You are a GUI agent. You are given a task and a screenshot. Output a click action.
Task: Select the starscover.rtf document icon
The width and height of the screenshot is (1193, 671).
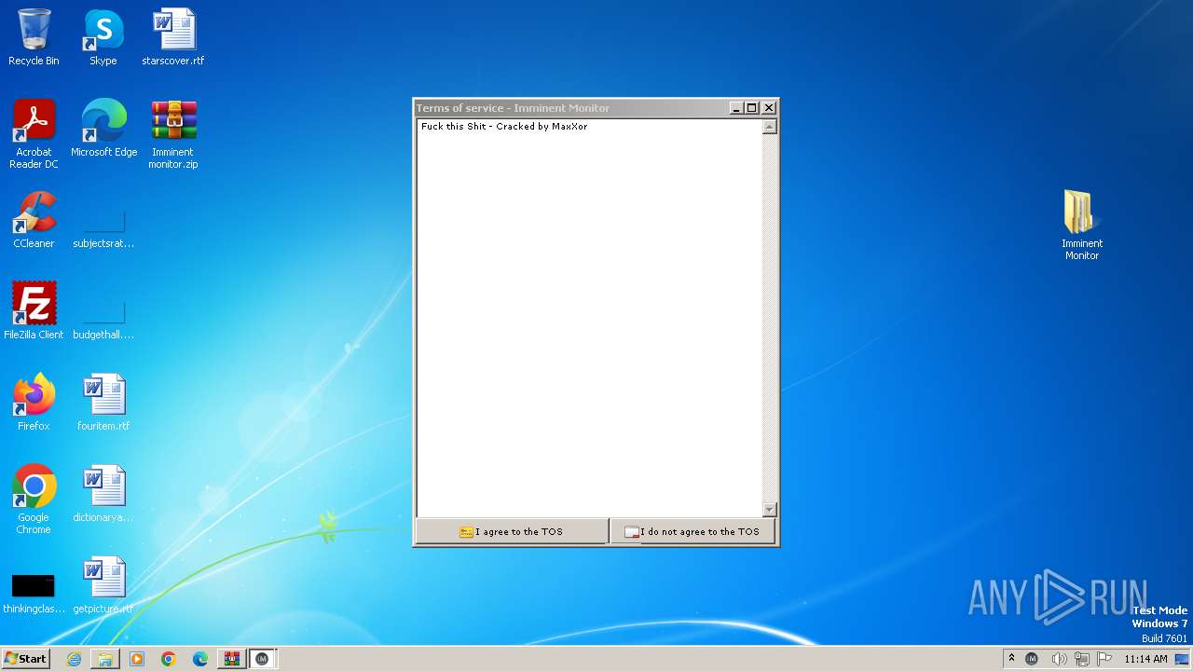173,38
